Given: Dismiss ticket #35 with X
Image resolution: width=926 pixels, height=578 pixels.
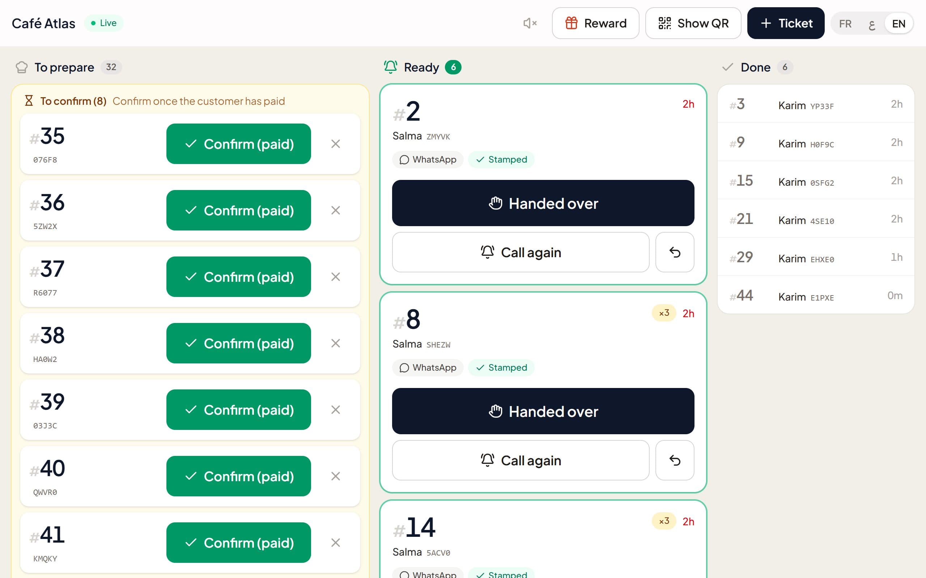Looking at the screenshot, I should coord(336,144).
